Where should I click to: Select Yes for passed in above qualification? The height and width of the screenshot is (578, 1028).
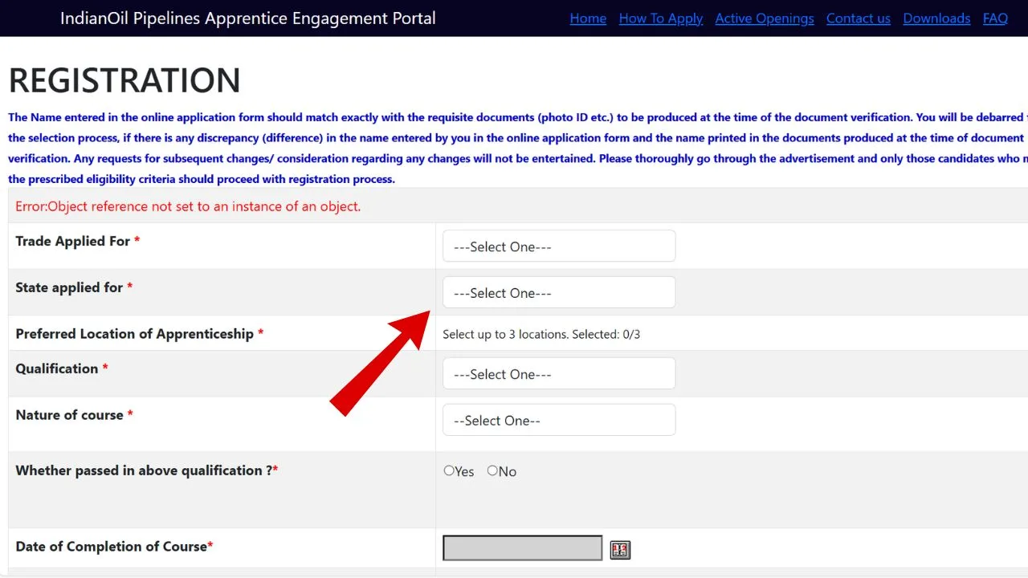pos(449,470)
